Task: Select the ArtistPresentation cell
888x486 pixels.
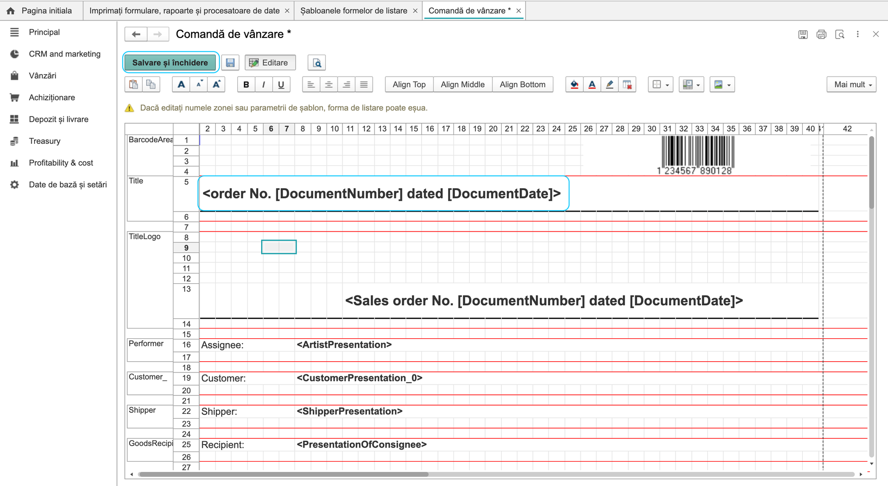Action: (x=344, y=345)
